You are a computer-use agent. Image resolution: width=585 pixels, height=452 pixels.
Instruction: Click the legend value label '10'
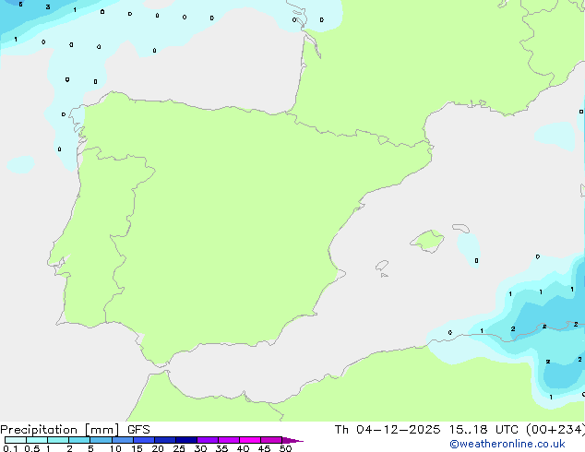tap(115, 448)
